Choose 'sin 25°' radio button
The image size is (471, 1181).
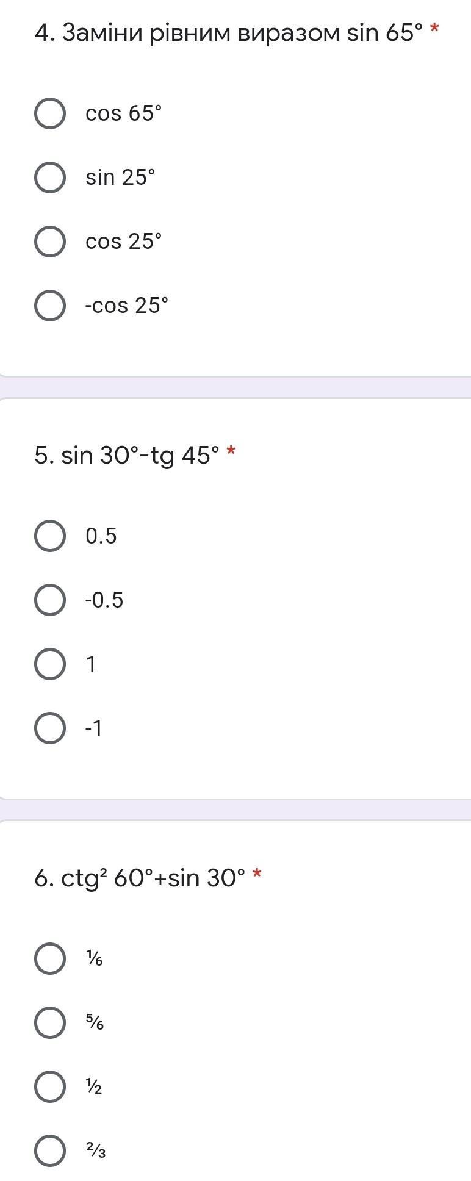pyautogui.click(x=50, y=178)
